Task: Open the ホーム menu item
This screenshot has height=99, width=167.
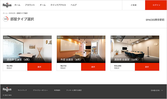Action: (17, 5)
